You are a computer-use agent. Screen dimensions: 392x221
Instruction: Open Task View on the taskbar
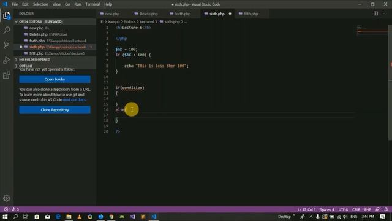(26, 217)
